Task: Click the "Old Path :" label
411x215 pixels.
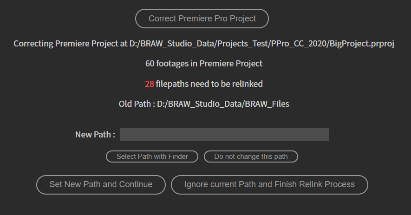Action: 137,104
